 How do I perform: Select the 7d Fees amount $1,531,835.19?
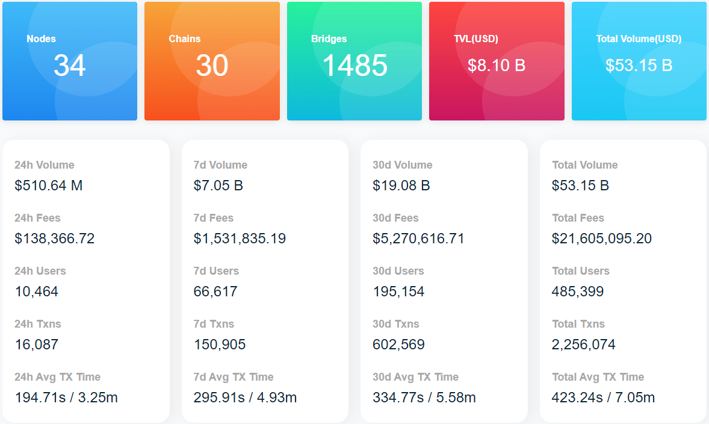[x=240, y=238]
